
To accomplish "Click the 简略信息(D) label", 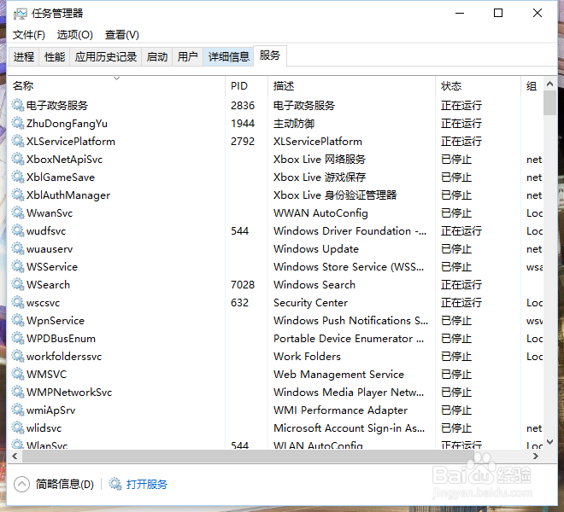I will tap(65, 485).
